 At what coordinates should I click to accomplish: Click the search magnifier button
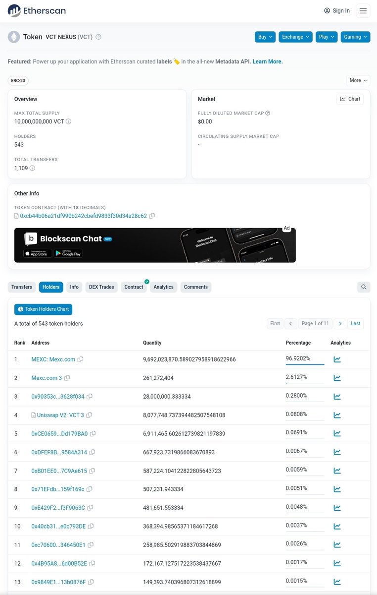click(364, 287)
